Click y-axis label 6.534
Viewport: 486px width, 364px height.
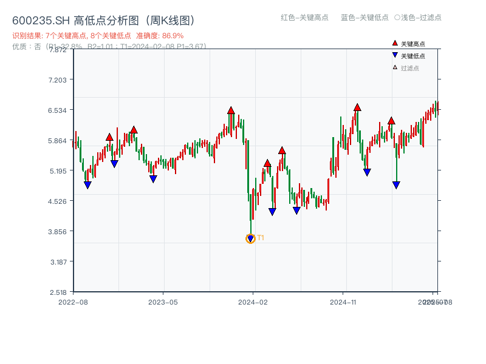[x=57, y=110]
